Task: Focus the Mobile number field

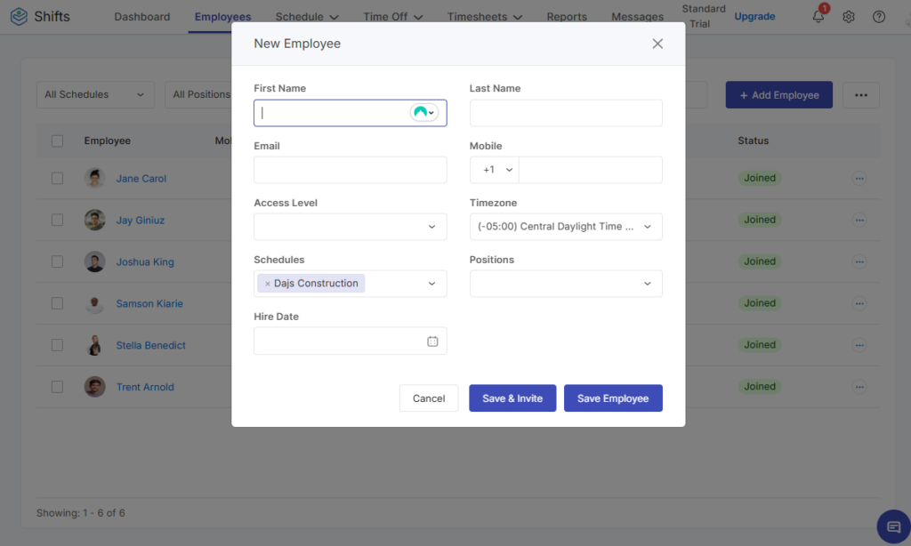Action: pyautogui.click(x=591, y=170)
